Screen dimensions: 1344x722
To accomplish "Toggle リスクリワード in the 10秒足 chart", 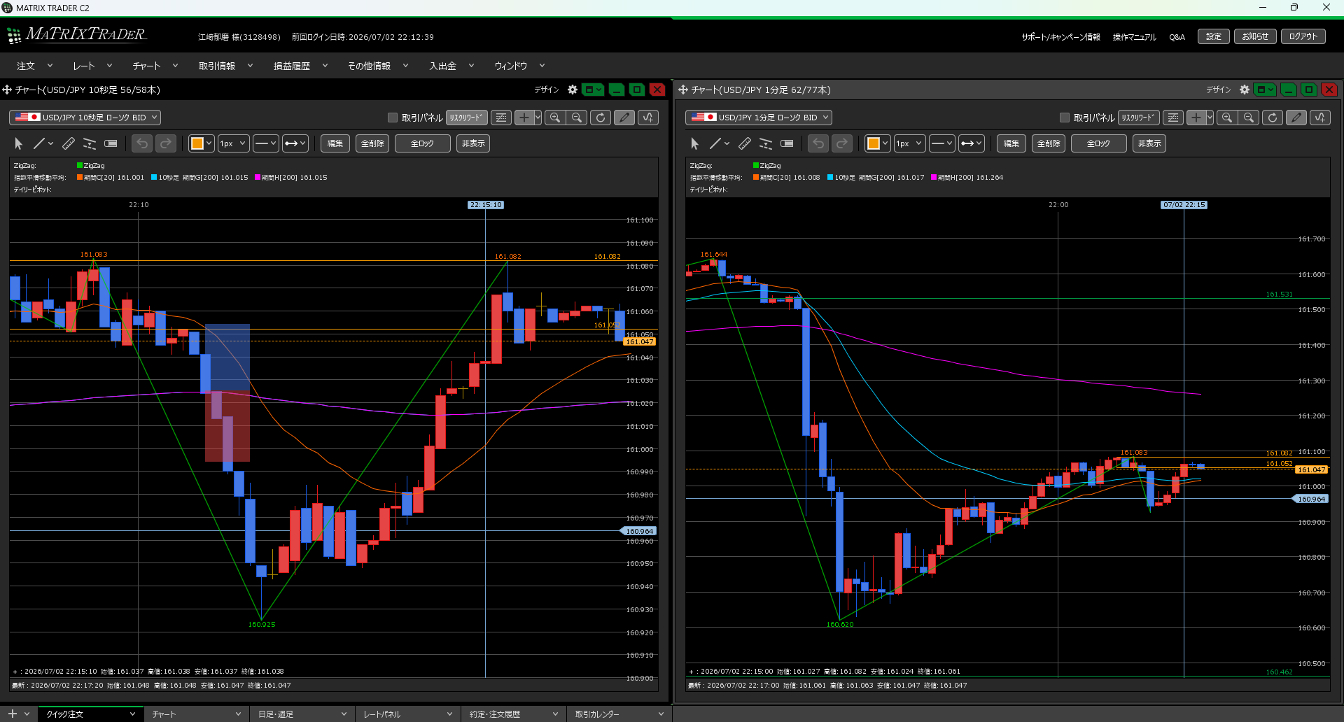I will click(466, 118).
